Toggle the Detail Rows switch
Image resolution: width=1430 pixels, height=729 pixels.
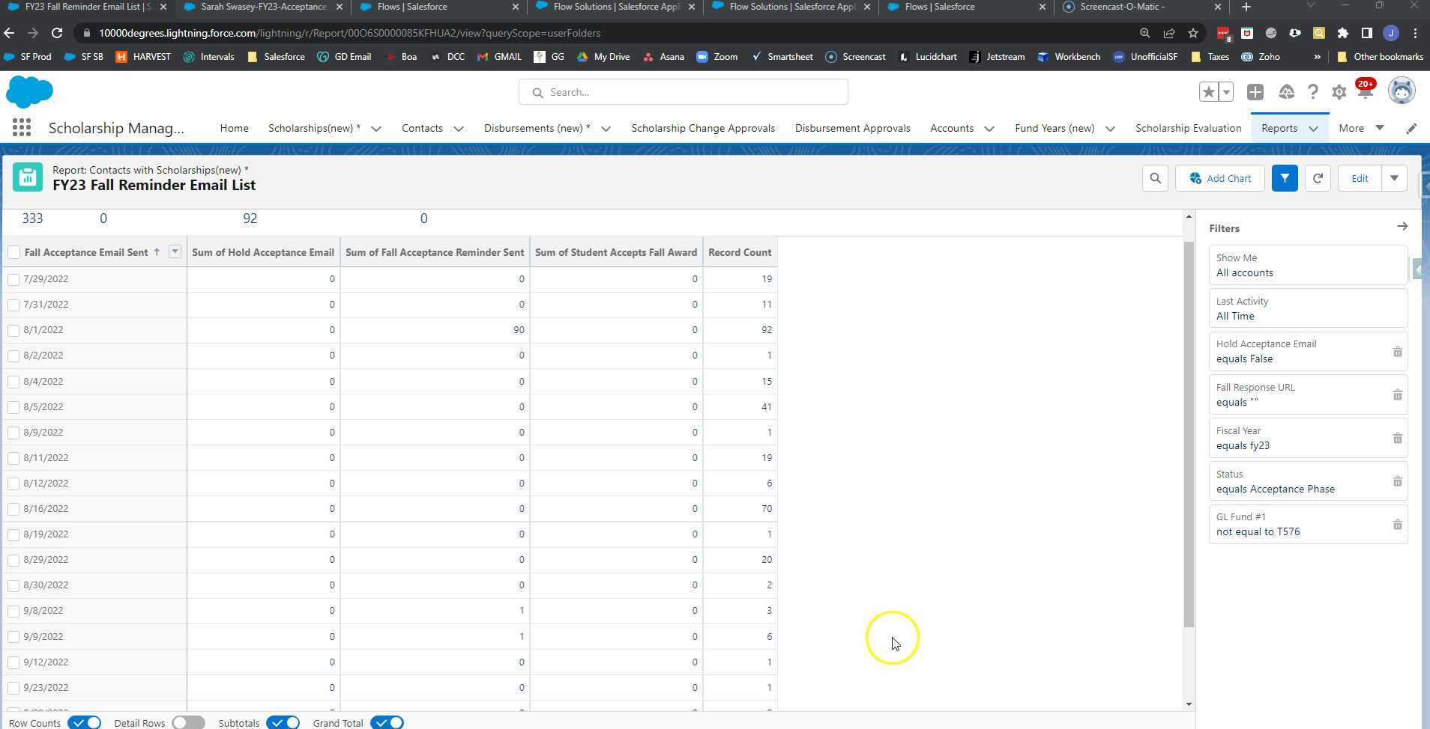click(x=188, y=722)
